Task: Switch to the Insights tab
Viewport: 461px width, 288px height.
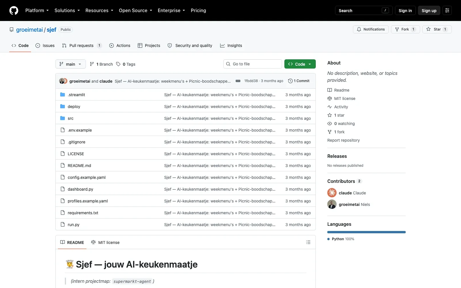Action: [231, 46]
